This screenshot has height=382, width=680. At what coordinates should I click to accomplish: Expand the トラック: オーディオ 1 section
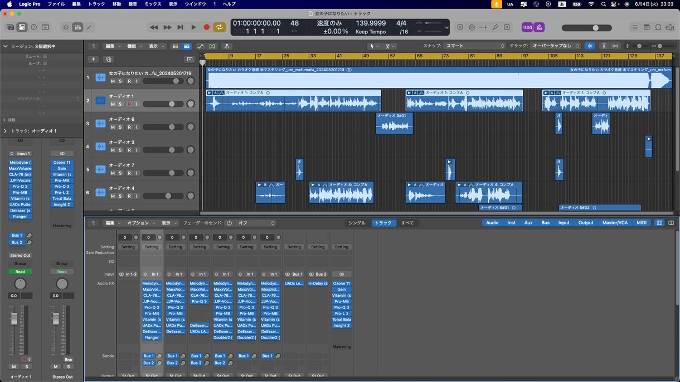click(x=6, y=131)
